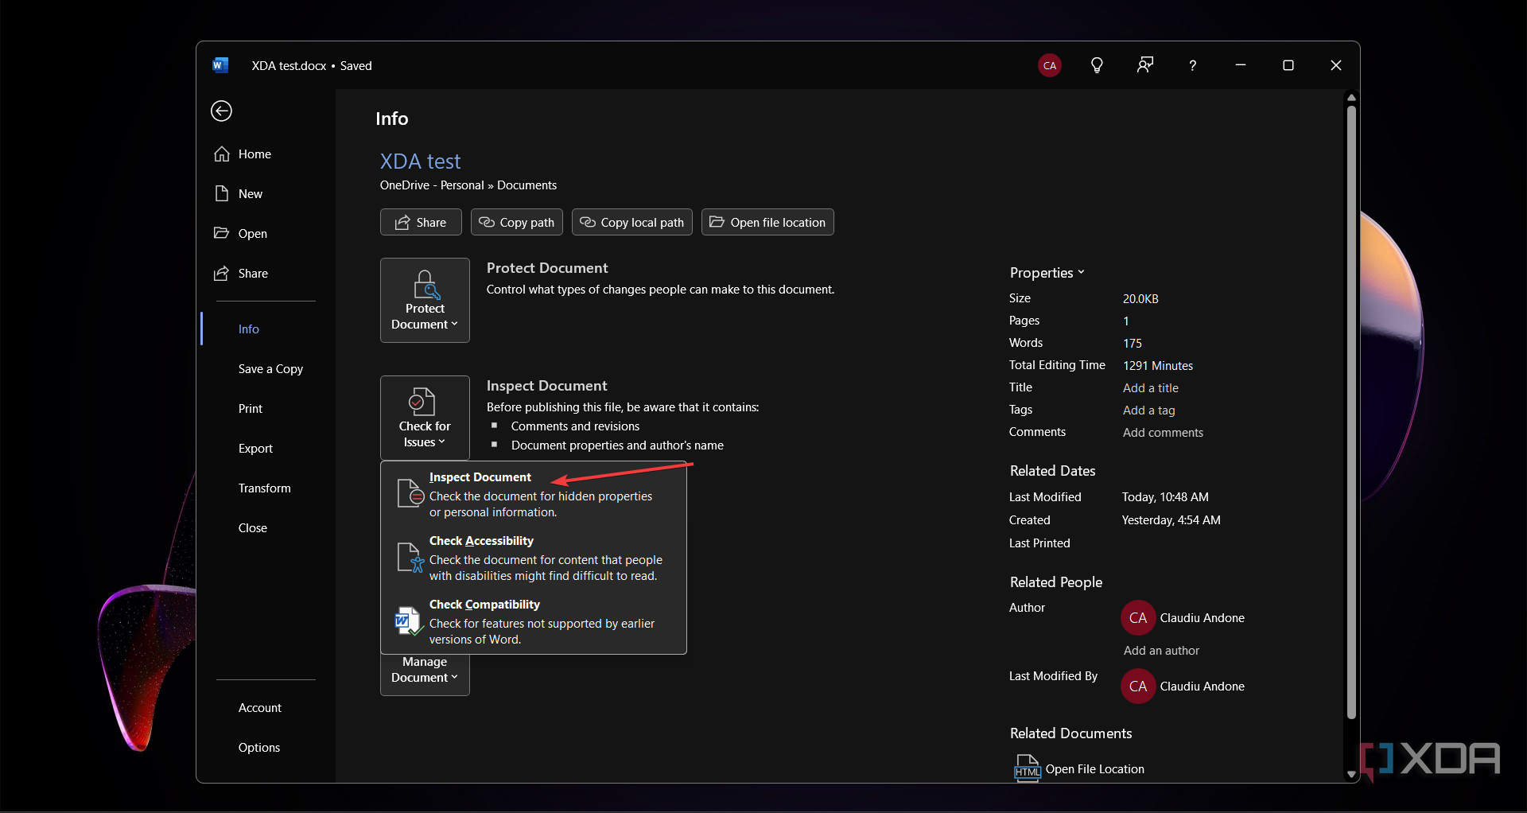Click the Last Modified By CA avatar
Screen dimensions: 1527x813
[x=1138, y=687]
